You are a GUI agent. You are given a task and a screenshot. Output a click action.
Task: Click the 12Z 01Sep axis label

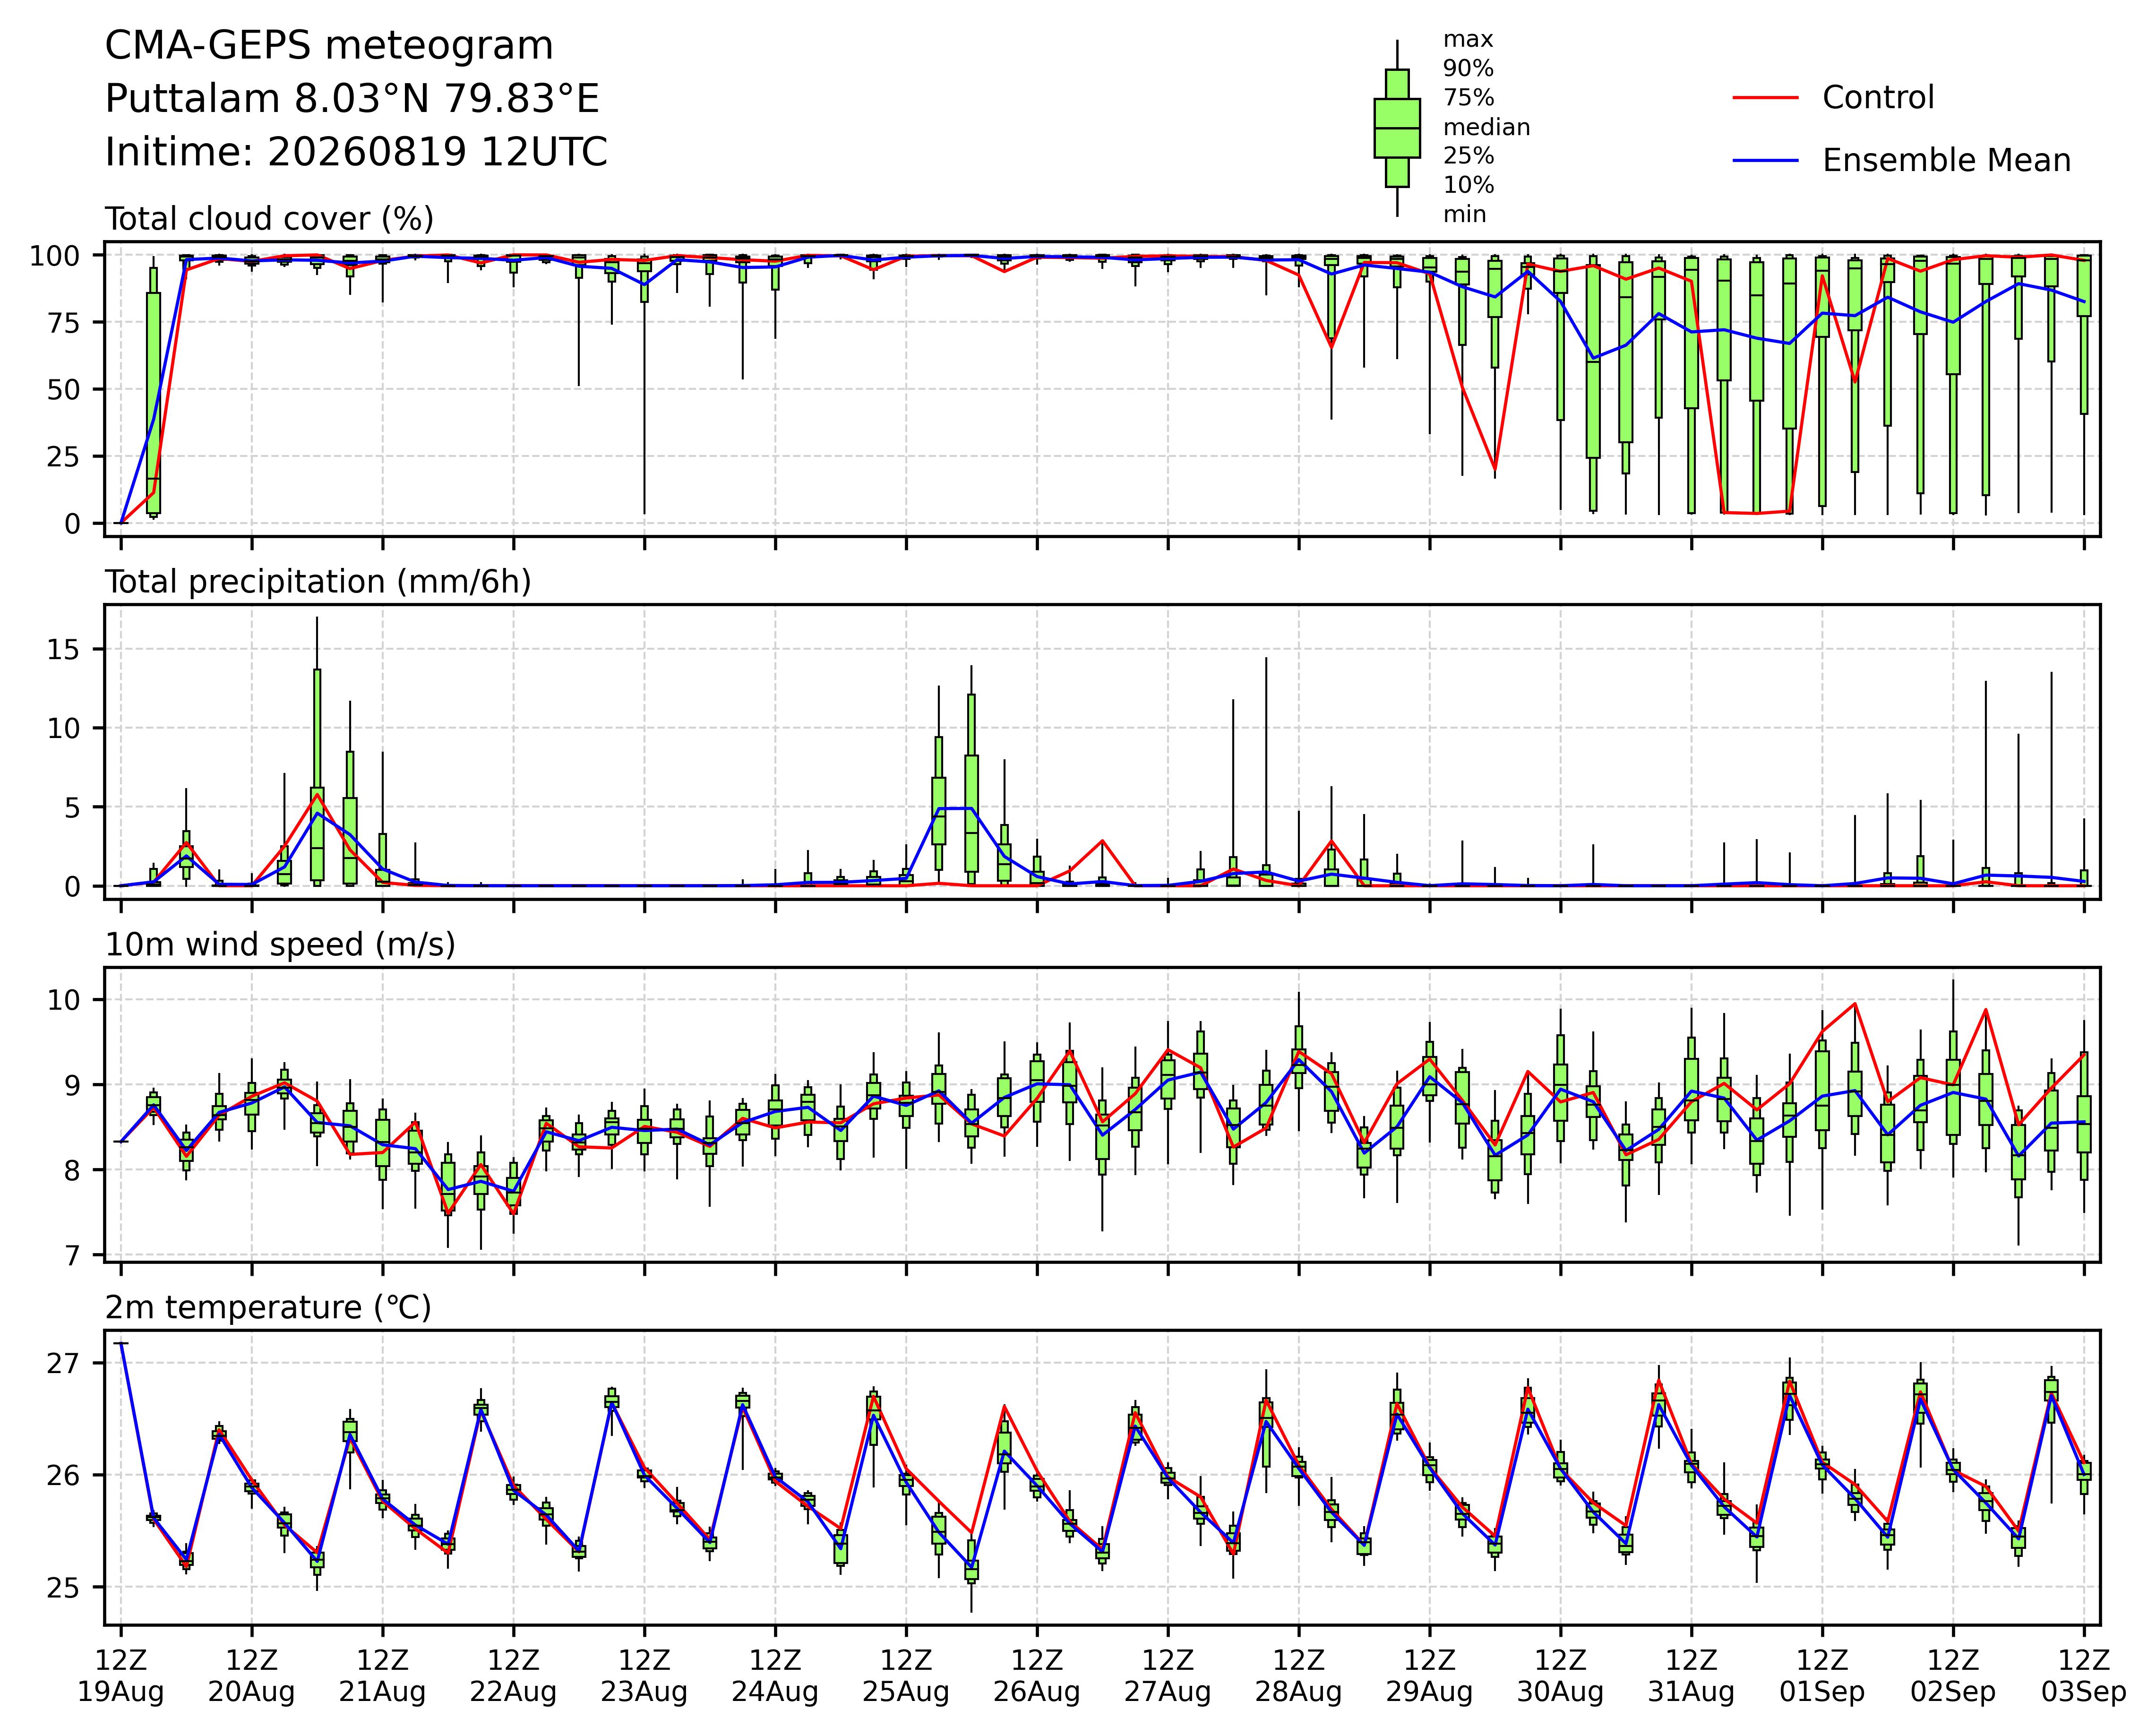pyautogui.click(x=1822, y=1676)
